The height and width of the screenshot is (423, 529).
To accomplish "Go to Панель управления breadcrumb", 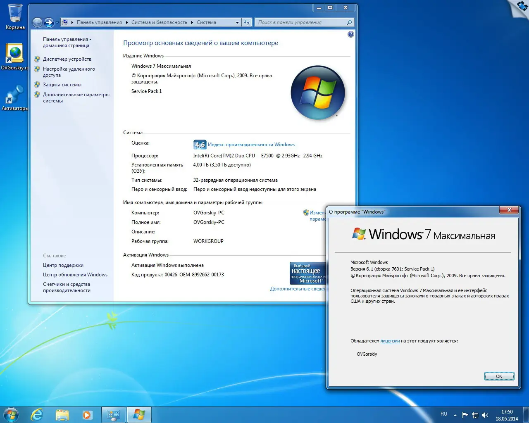I will point(99,22).
